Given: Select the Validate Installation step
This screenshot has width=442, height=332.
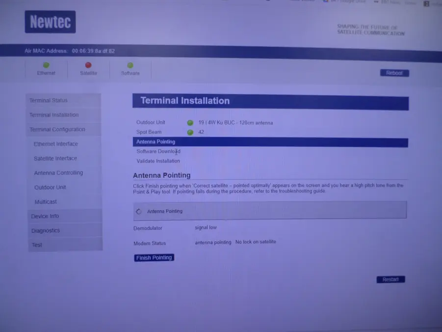Looking at the screenshot, I should tap(158, 161).
